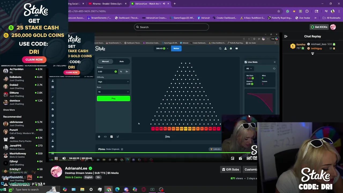This screenshot has height=193, width=343.
Task: Pause the video playback
Action: 56,158
